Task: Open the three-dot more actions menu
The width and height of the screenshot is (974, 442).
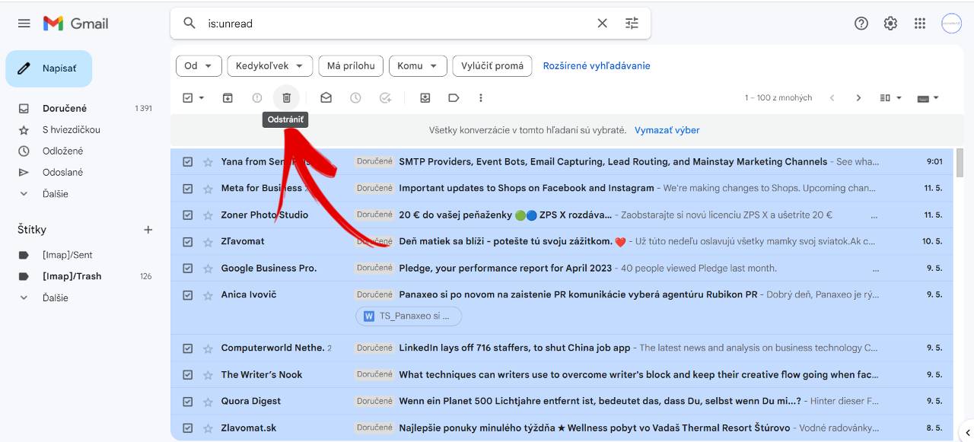Action: tap(481, 97)
